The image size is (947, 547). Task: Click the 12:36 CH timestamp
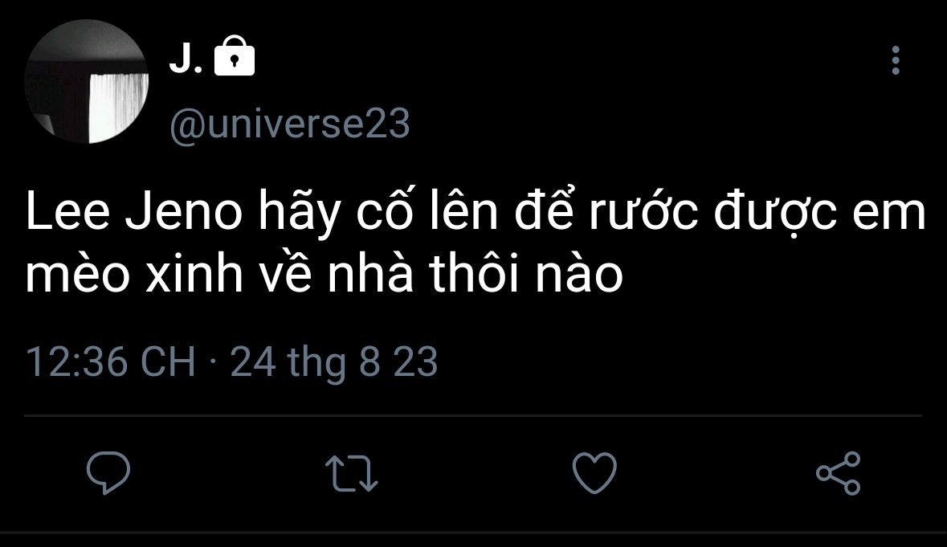111,362
